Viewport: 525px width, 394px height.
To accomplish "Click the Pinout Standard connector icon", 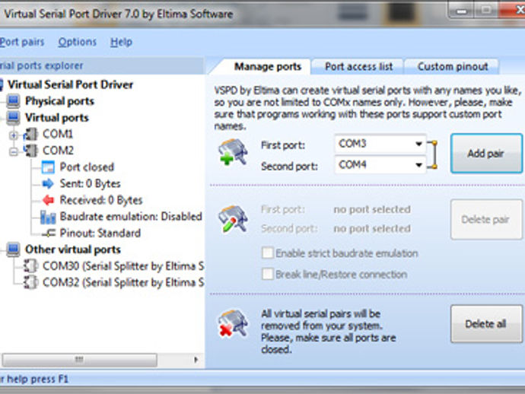I will pyautogui.click(x=49, y=233).
